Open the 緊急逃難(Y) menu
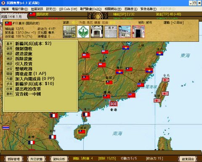Image resolution: width=202 pixels, height=162 pixels. [x=149, y=9]
